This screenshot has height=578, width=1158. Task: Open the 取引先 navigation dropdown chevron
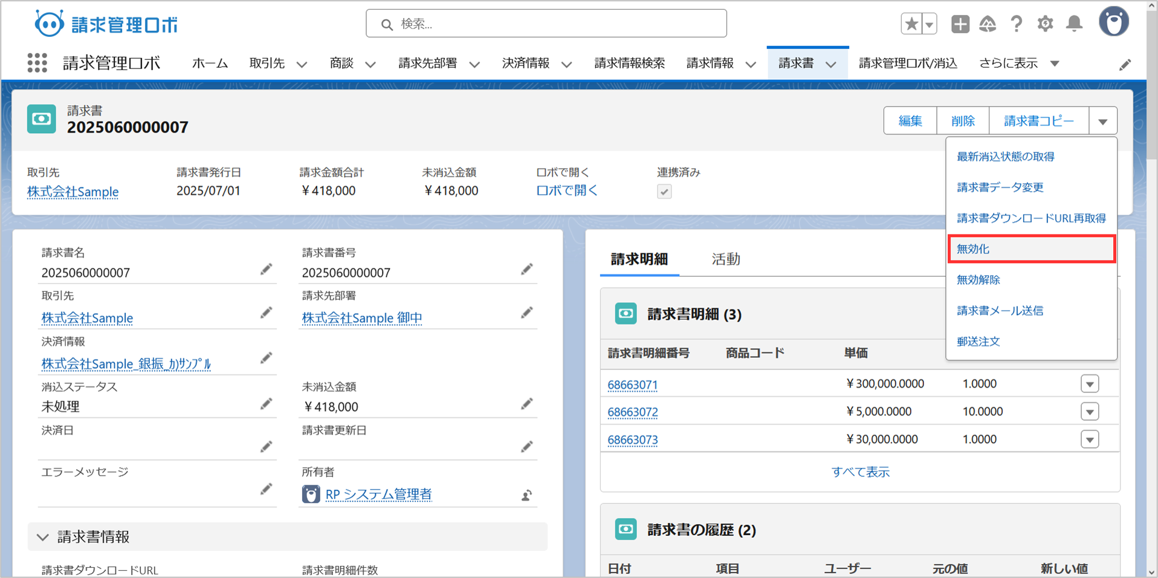[x=302, y=64]
